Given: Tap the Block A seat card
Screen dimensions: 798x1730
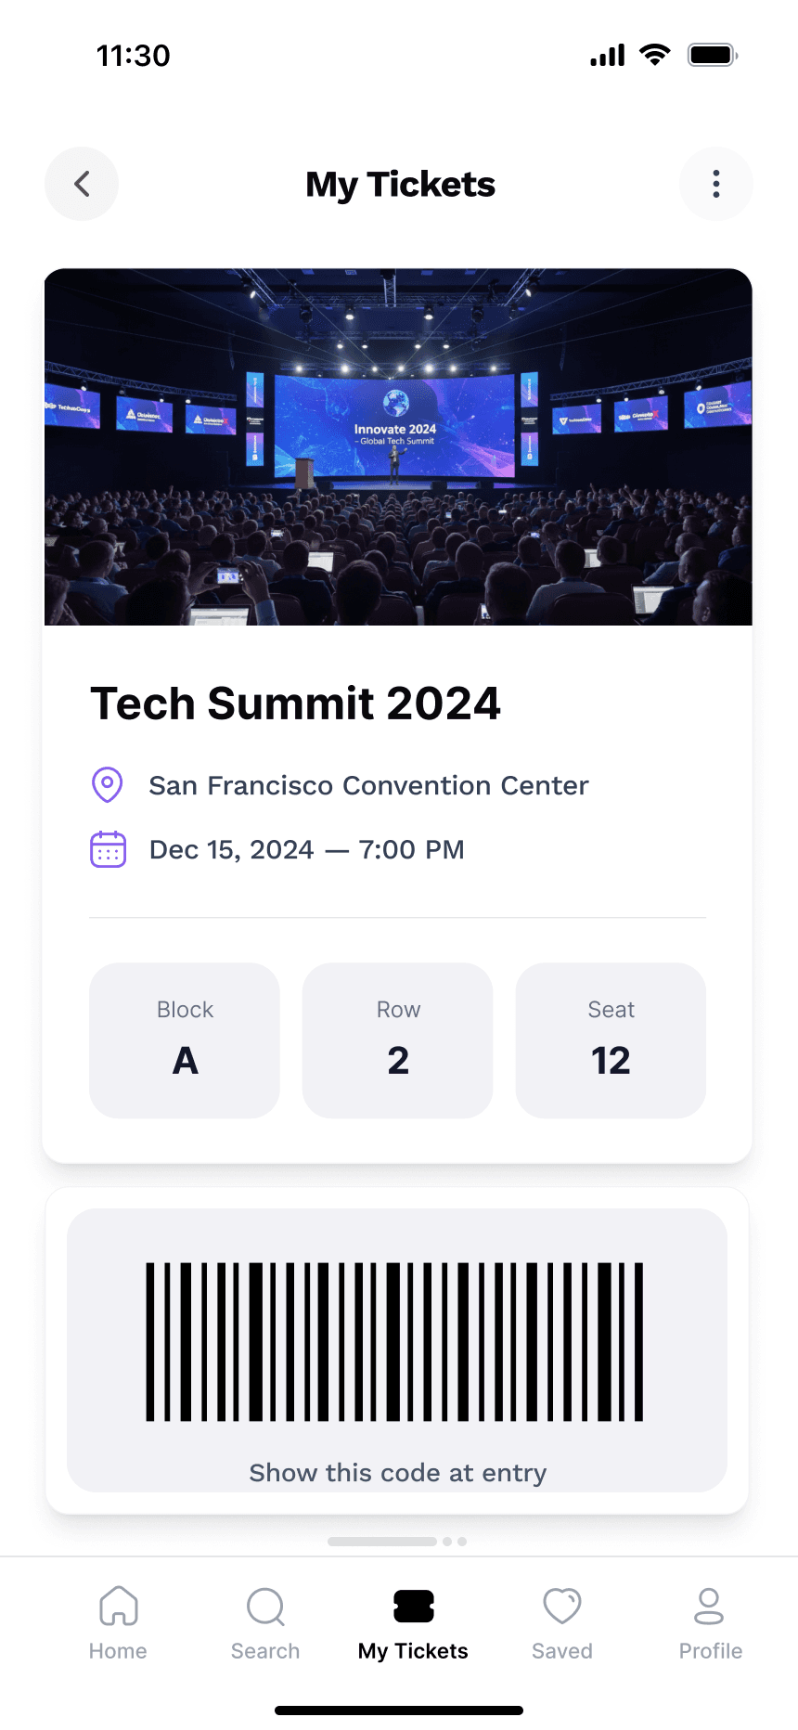Looking at the screenshot, I should (185, 1040).
